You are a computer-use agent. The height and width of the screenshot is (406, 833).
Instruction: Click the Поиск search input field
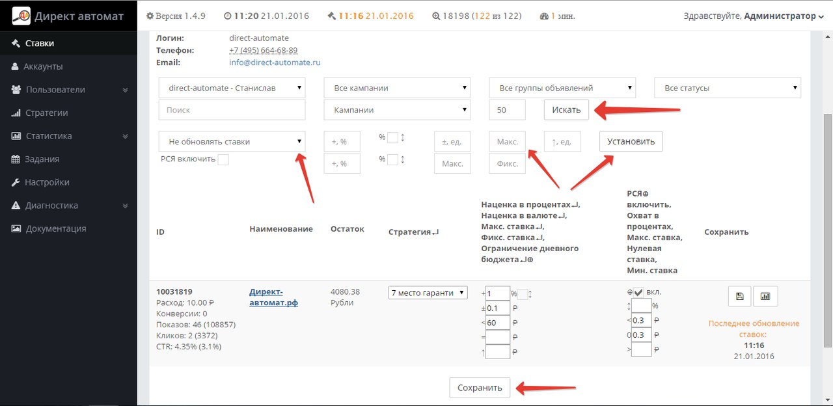click(232, 111)
